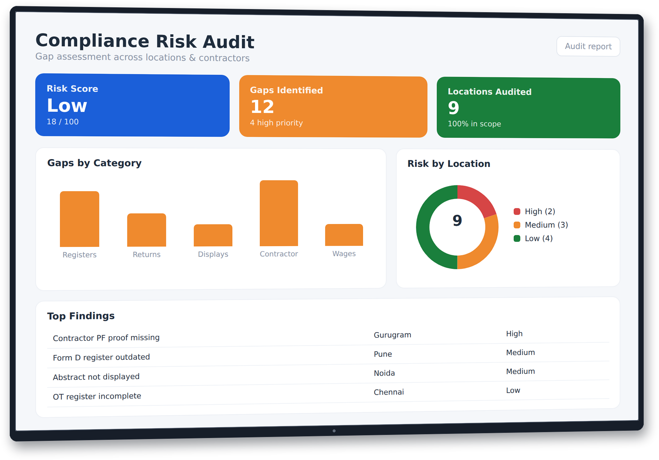Click the Returns bar in the chart

click(146, 230)
